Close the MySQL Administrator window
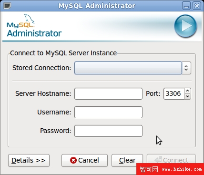This screenshot has width=204, height=175. click(197, 6)
